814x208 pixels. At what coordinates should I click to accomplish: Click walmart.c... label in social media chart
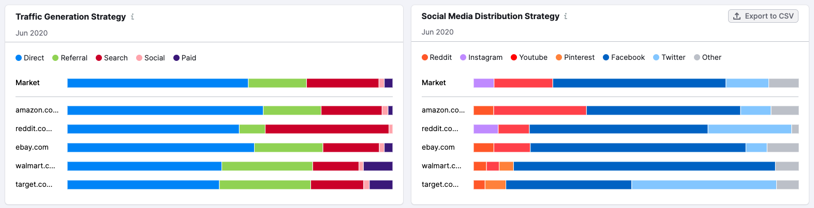click(441, 166)
